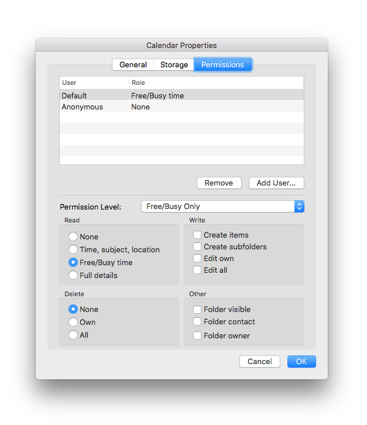The width and height of the screenshot is (367, 425).
Task: Enable Create subfolders checkbox
Action: (197, 246)
